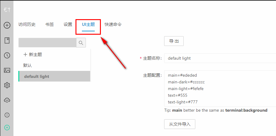Screen dimensions: 276x136
Task: Click the 导出 export button
Action: point(174,41)
